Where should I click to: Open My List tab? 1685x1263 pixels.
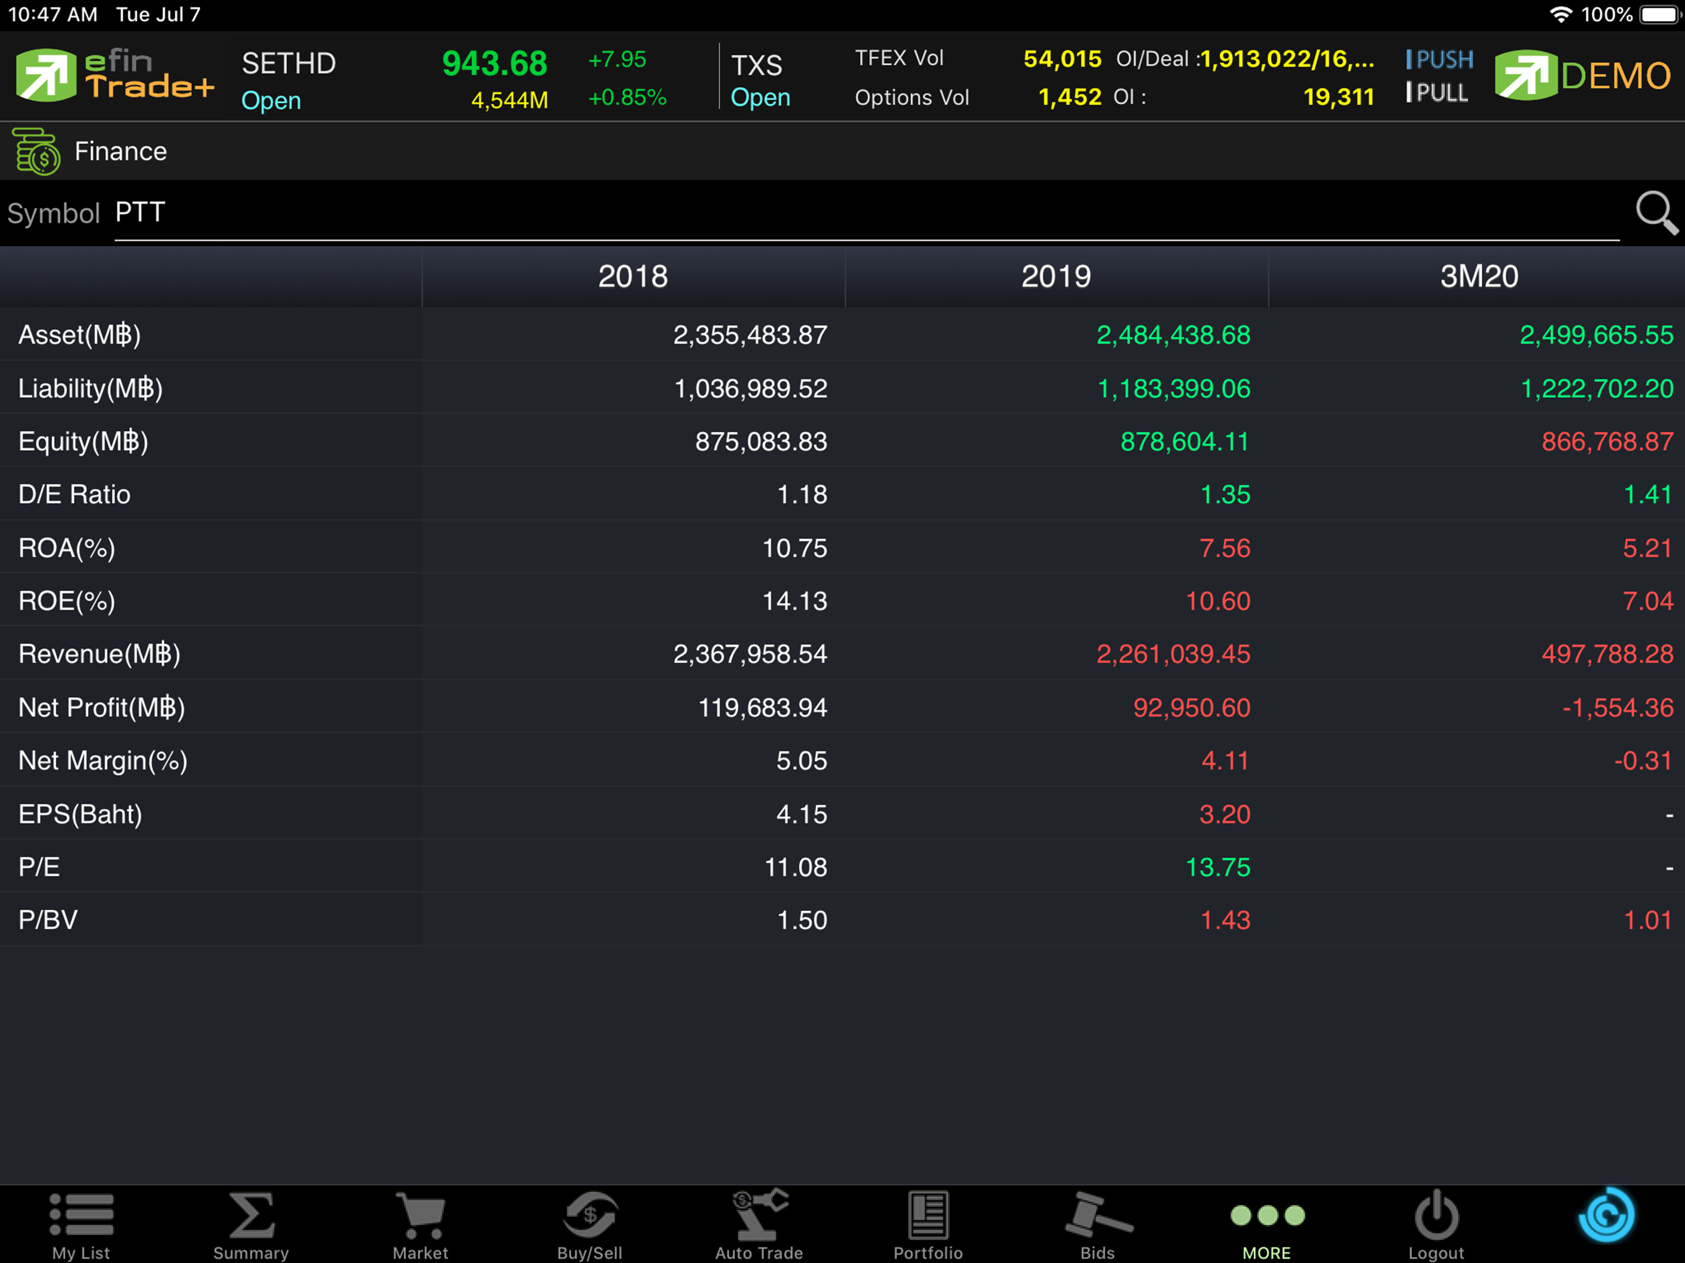81,1225
